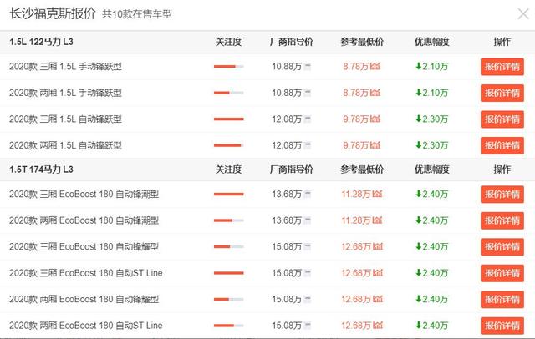Show price trend chart for 两厢 EcoBoost 180 自动锋耀型
Viewport: 535px width, 339px height.
[378, 299]
